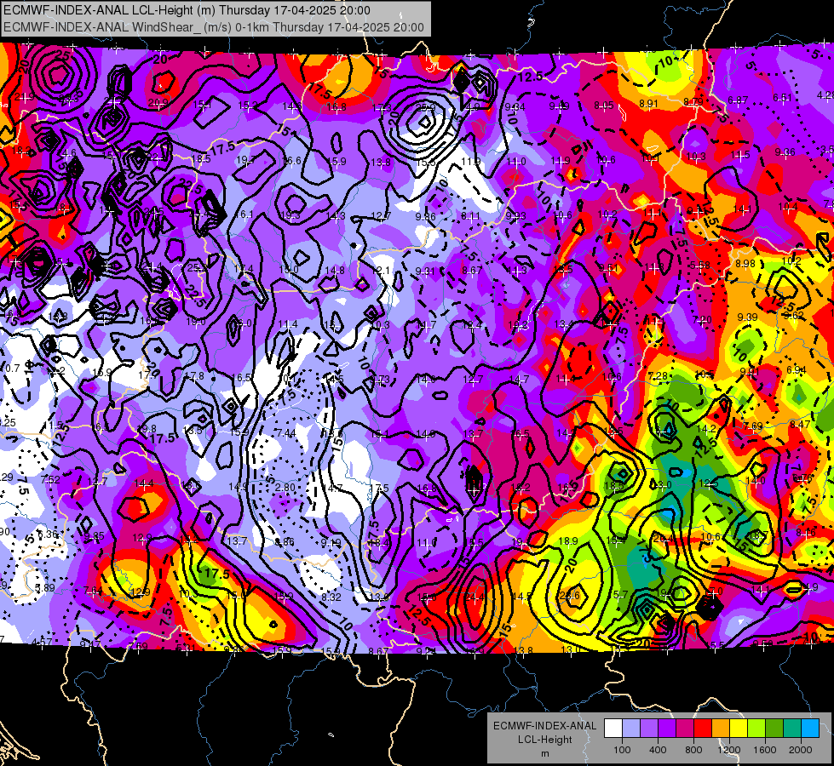
Task: Click the grid value 2.80
Action: coord(285,488)
